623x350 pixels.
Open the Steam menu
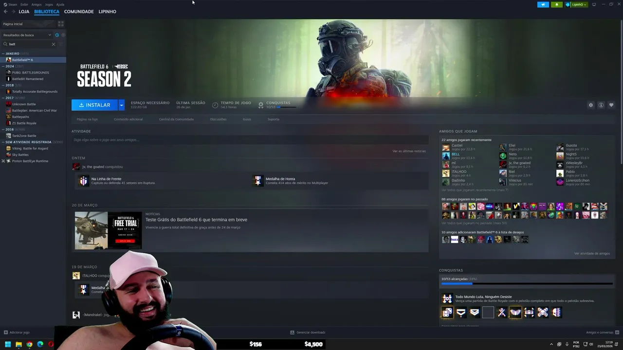[11, 4]
